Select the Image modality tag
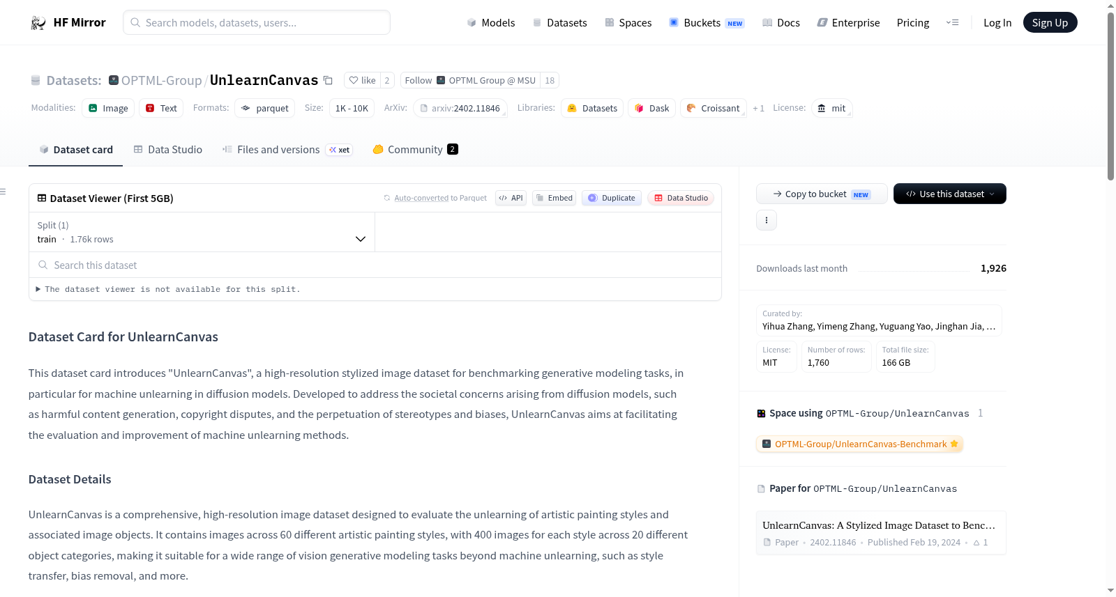This screenshot has width=1116, height=597. (x=108, y=108)
